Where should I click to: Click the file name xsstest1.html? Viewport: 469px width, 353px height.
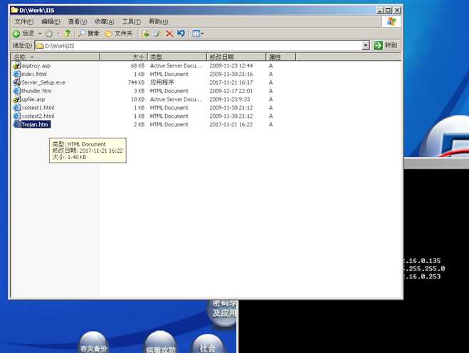click(38, 107)
